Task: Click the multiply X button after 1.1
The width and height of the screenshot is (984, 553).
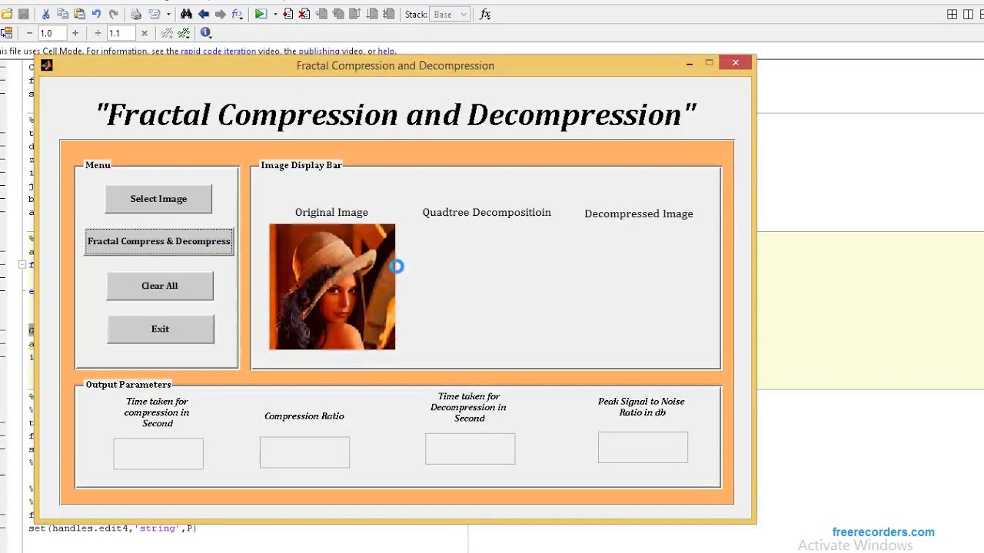Action: click(x=144, y=33)
